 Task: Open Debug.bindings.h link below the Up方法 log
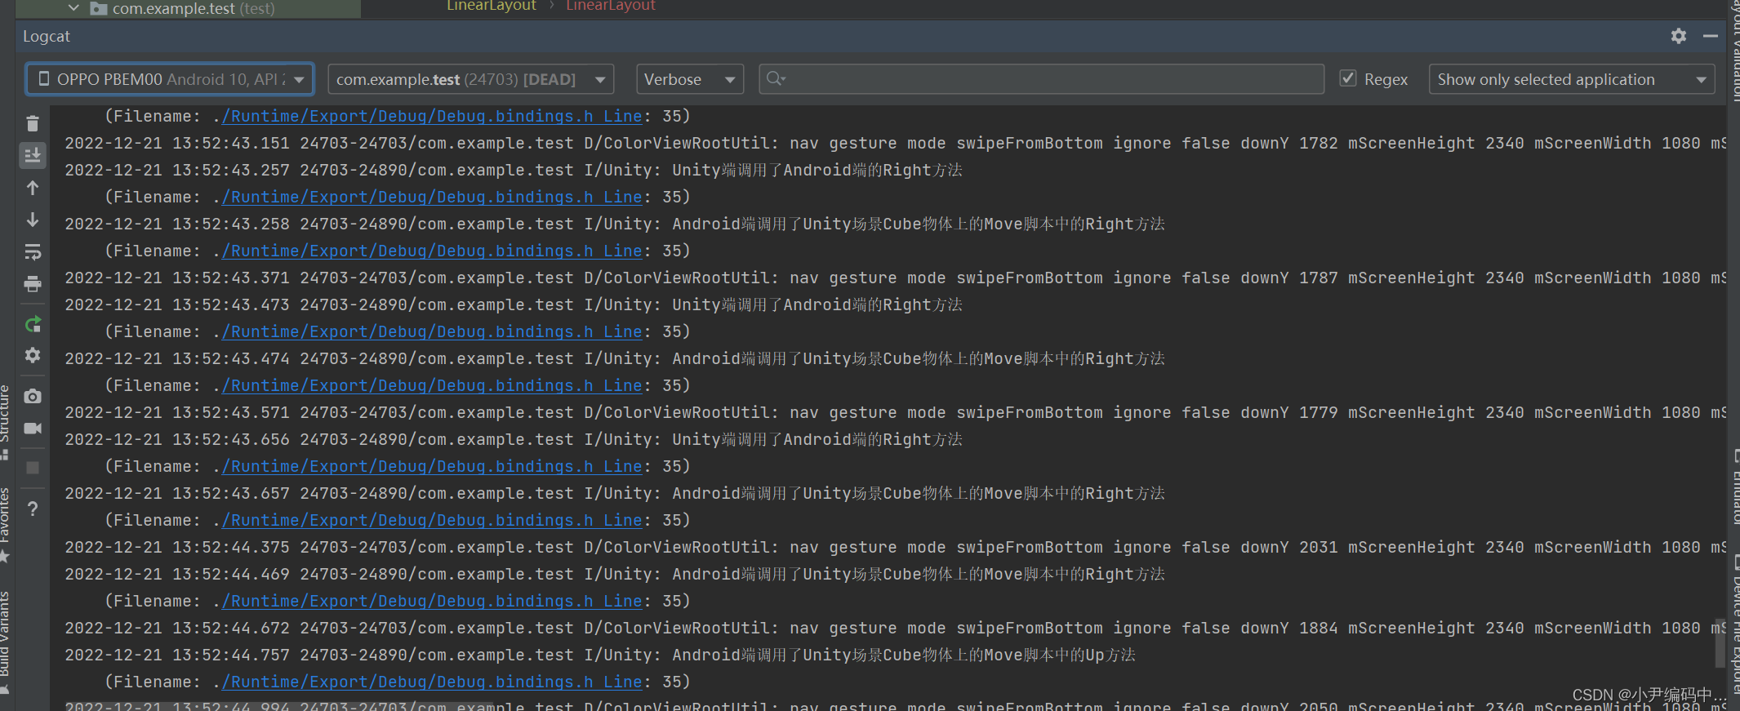point(433,682)
